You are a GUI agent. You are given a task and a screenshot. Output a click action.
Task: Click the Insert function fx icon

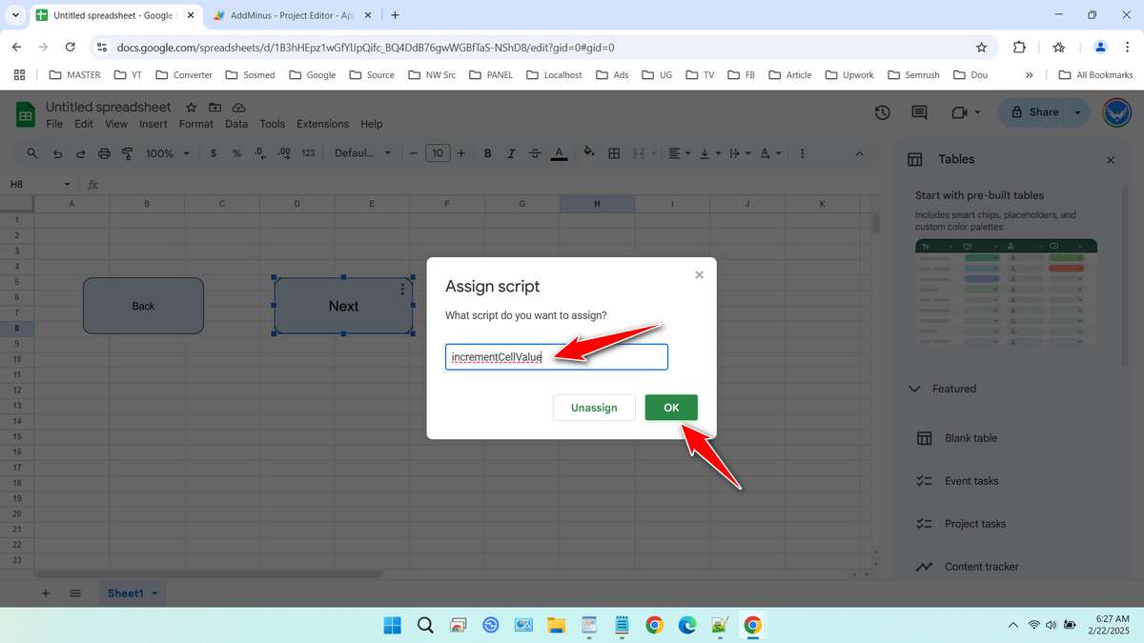[x=92, y=184]
